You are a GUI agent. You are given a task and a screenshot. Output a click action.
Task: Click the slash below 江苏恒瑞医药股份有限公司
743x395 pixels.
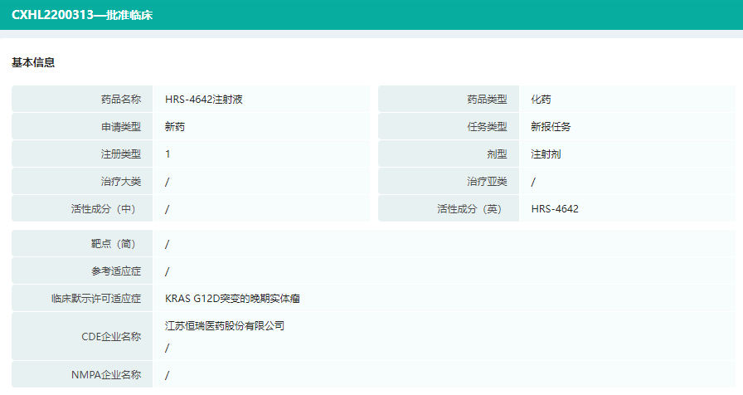click(x=168, y=348)
